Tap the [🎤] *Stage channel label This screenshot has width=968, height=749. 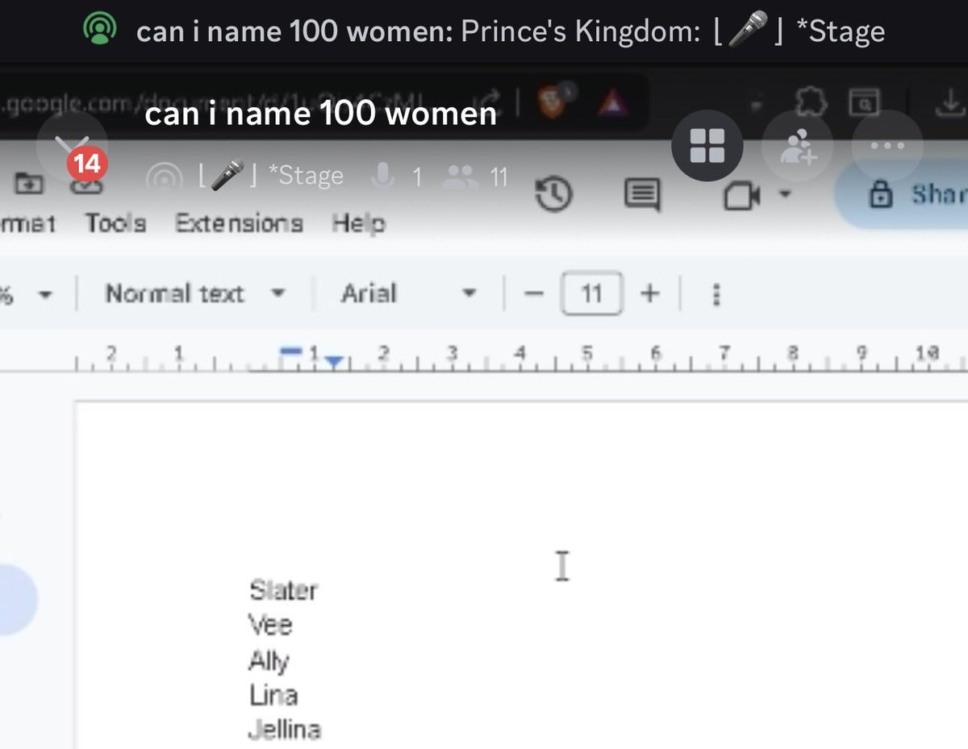(x=271, y=176)
